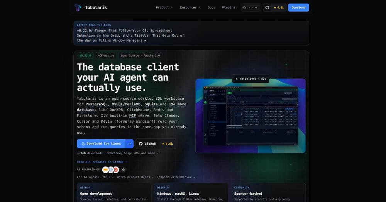
Task: Click the magnifier search icon
Action: [x=244, y=8]
